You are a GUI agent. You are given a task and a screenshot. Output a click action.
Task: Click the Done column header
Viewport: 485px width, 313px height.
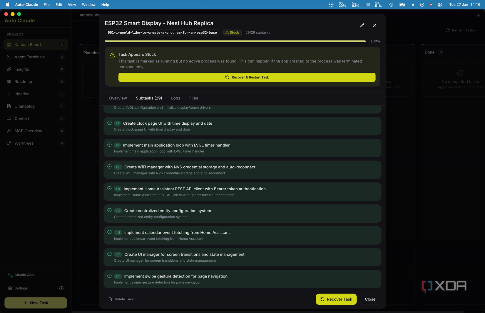[x=429, y=52]
